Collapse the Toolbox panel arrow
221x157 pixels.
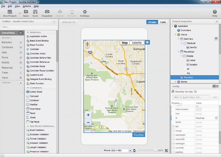pyautogui.click(x=54, y=21)
